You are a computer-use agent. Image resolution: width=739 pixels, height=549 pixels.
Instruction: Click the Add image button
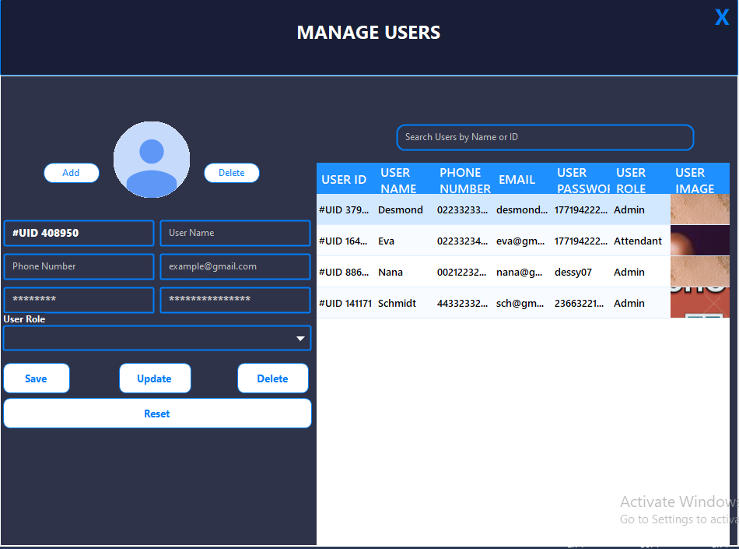pyautogui.click(x=71, y=173)
